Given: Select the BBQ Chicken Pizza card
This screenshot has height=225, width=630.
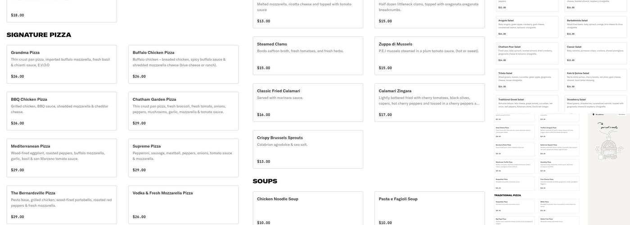Looking at the screenshot, I should 62,111.
